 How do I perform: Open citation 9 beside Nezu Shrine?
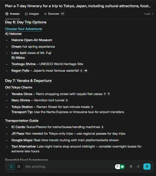67,100
